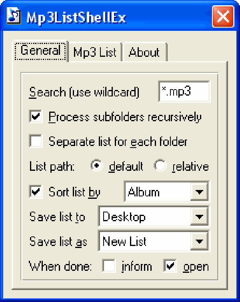Click the New List name field
Screen dimensions: 240x302
[x=144, y=241]
